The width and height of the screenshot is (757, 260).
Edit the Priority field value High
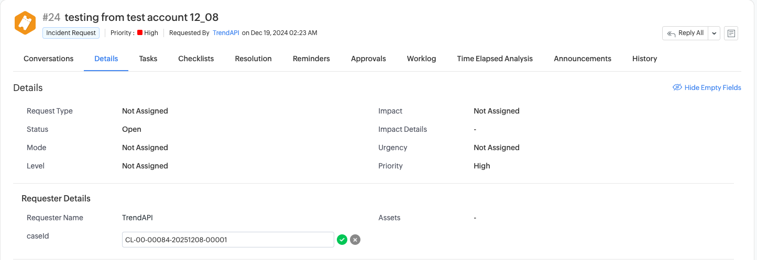pos(481,166)
